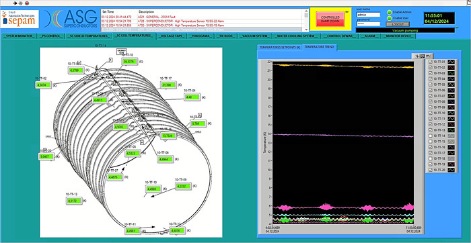Enable the 10-TT-15 plot checkbox
The height and width of the screenshot is (243, 471).
pos(431,141)
